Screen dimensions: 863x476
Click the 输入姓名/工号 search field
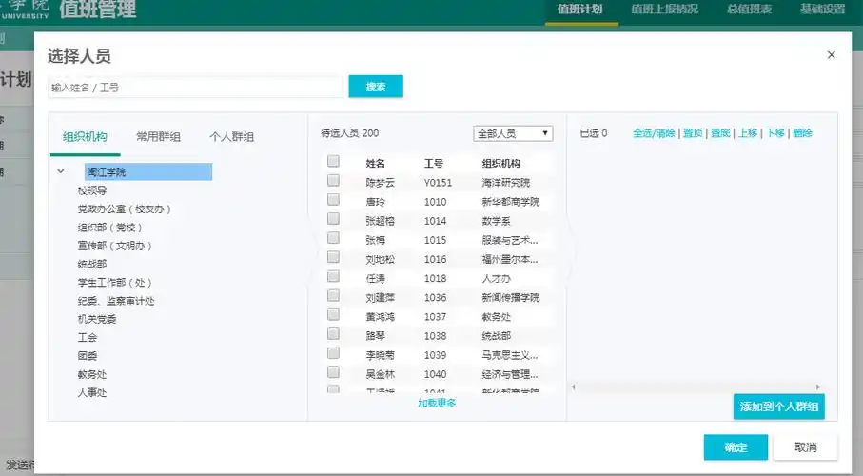coord(195,87)
